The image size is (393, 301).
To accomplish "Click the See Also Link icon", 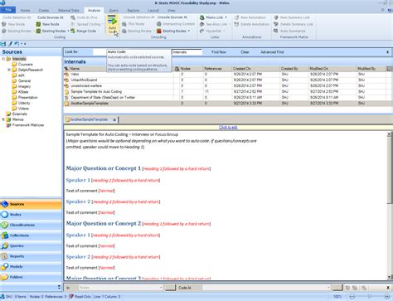I will 202,24.
